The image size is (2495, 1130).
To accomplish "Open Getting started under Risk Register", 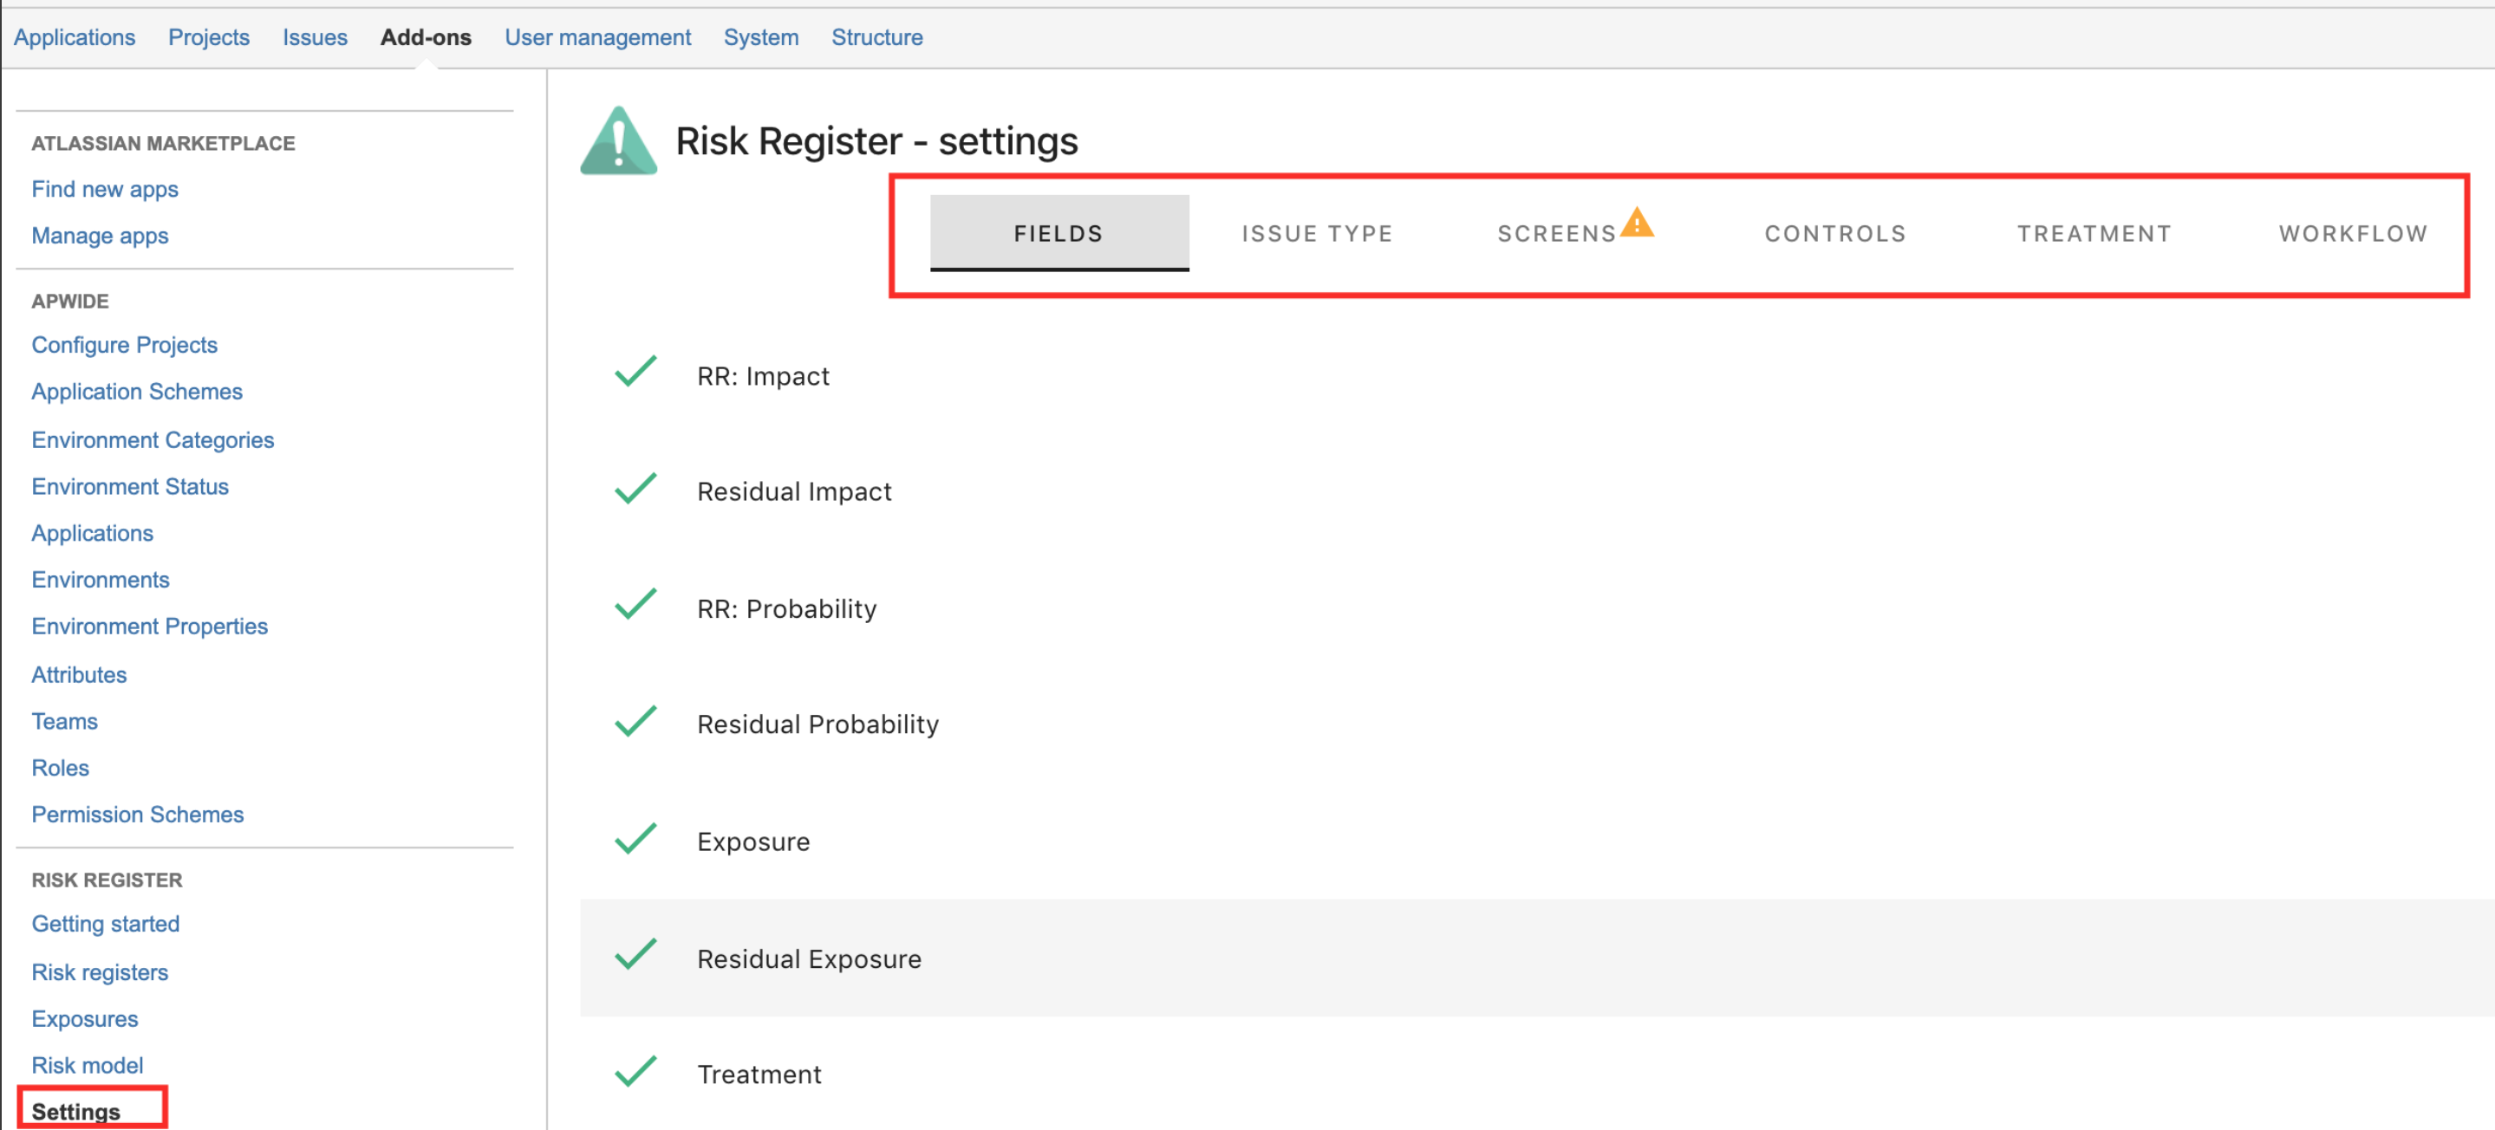I will (x=106, y=923).
